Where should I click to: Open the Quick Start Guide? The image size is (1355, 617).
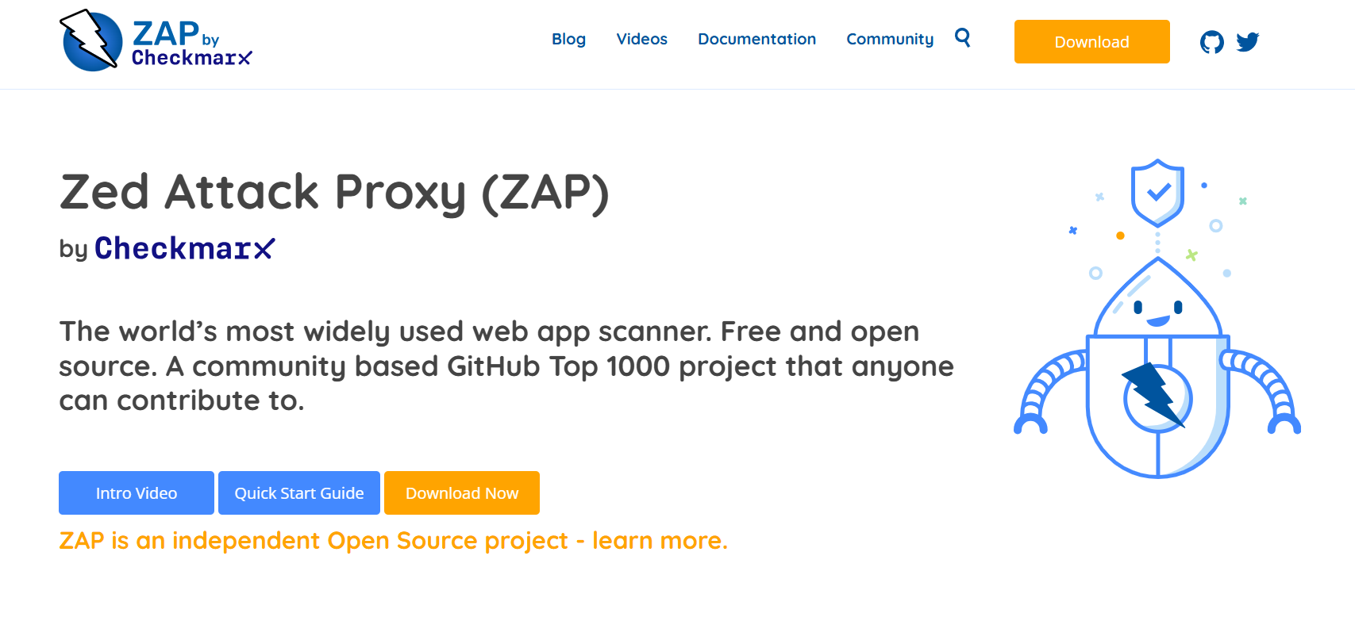[299, 493]
